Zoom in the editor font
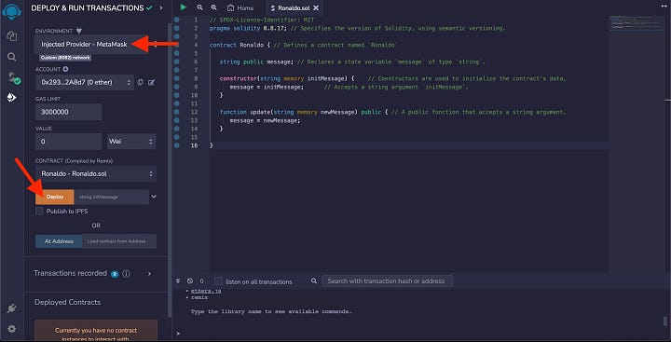This screenshot has height=342, width=671. (213, 7)
